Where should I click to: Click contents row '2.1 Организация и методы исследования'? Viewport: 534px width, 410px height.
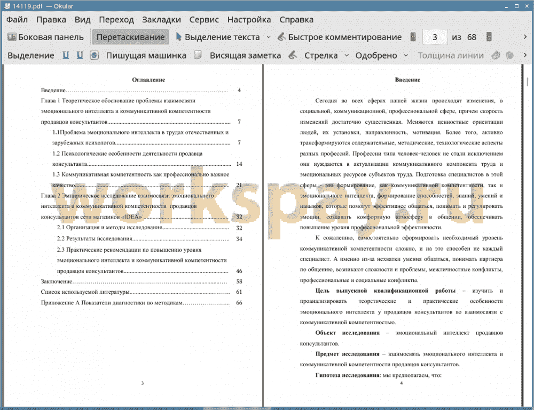[150, 228]
